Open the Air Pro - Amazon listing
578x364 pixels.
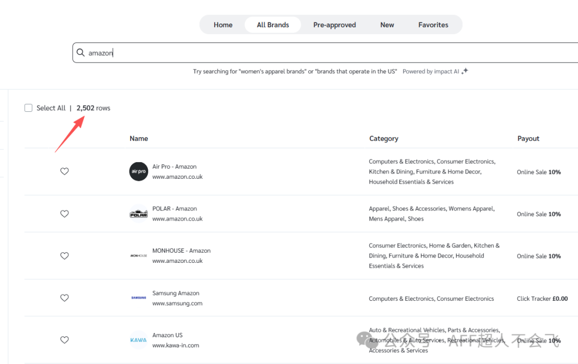174,166
